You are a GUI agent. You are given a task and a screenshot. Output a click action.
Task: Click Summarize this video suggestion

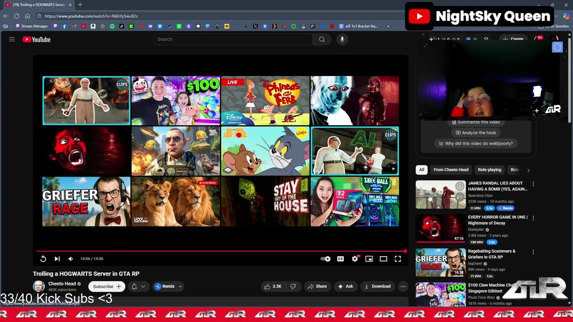tap(475, 122)
